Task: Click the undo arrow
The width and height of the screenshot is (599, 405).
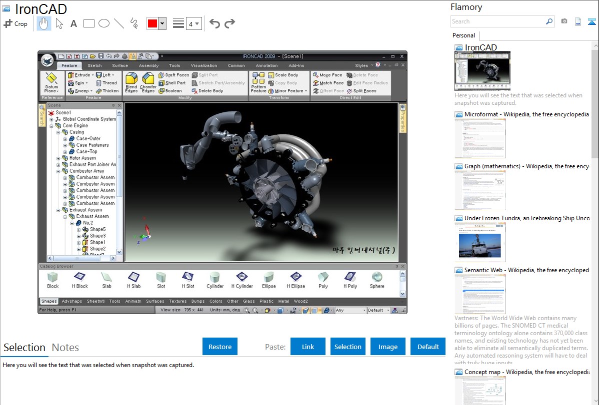Action: point(214,23)
